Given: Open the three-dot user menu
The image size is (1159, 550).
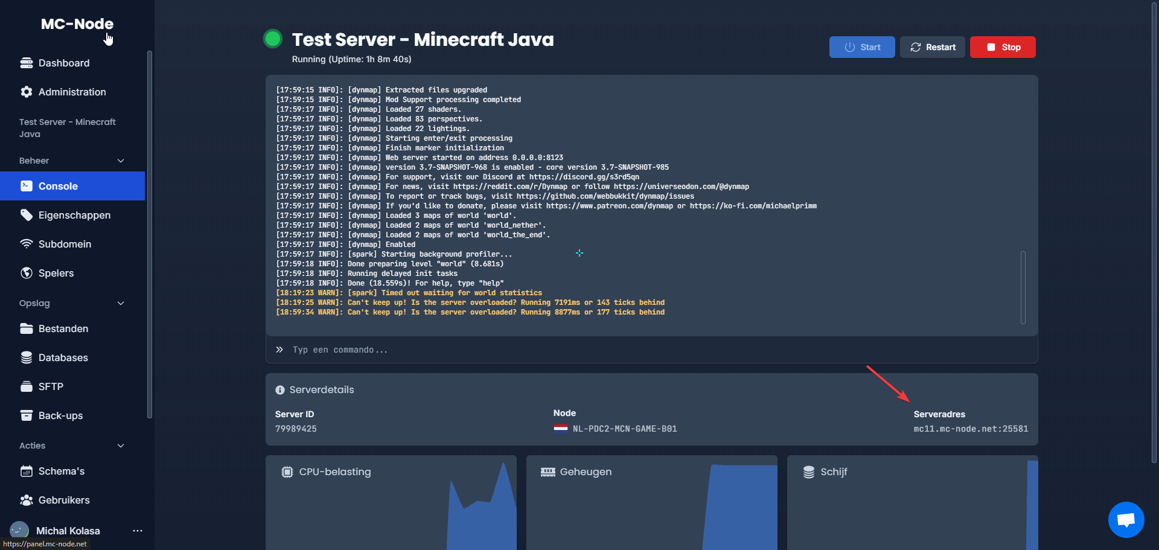Looking at the screenshot, I should [x=138, y=531].
